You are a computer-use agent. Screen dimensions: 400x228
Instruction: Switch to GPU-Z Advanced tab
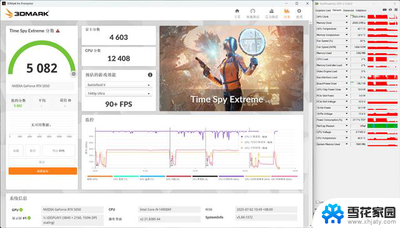[x=349, y=11]
